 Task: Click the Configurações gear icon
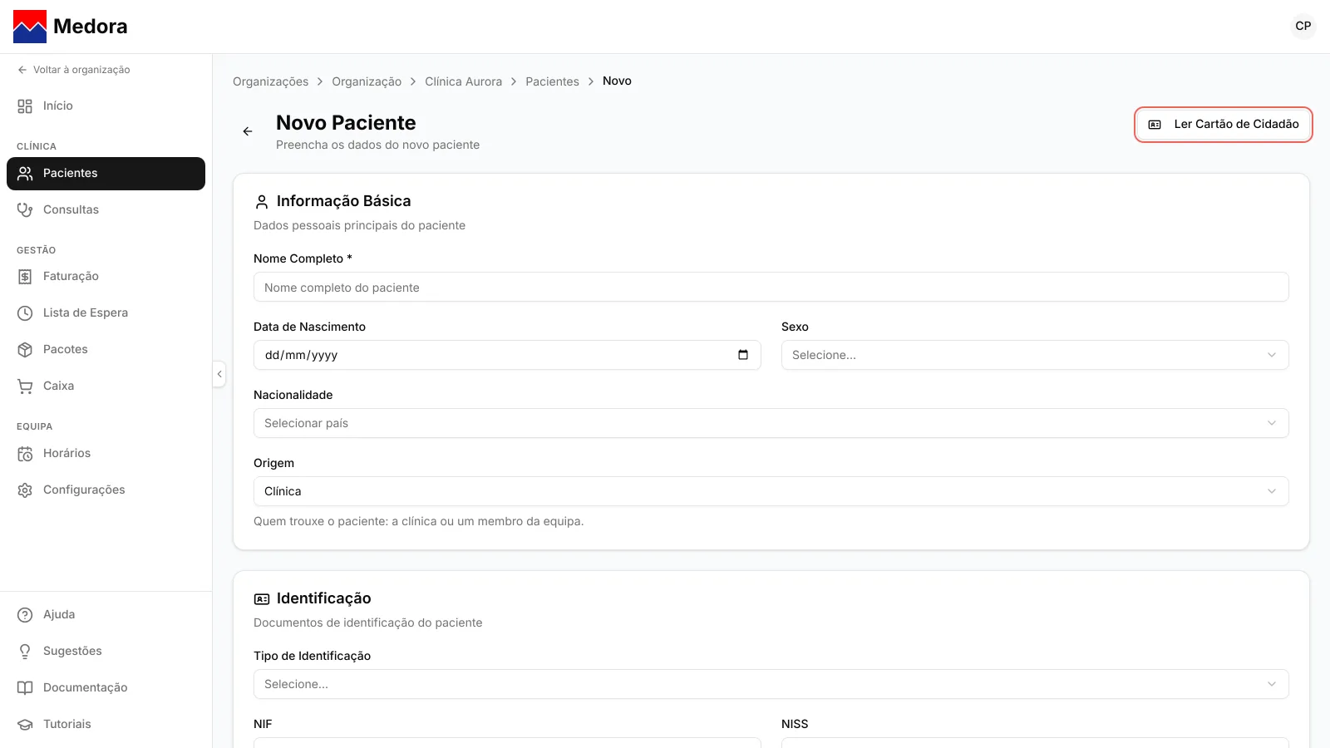pos(25,490)
